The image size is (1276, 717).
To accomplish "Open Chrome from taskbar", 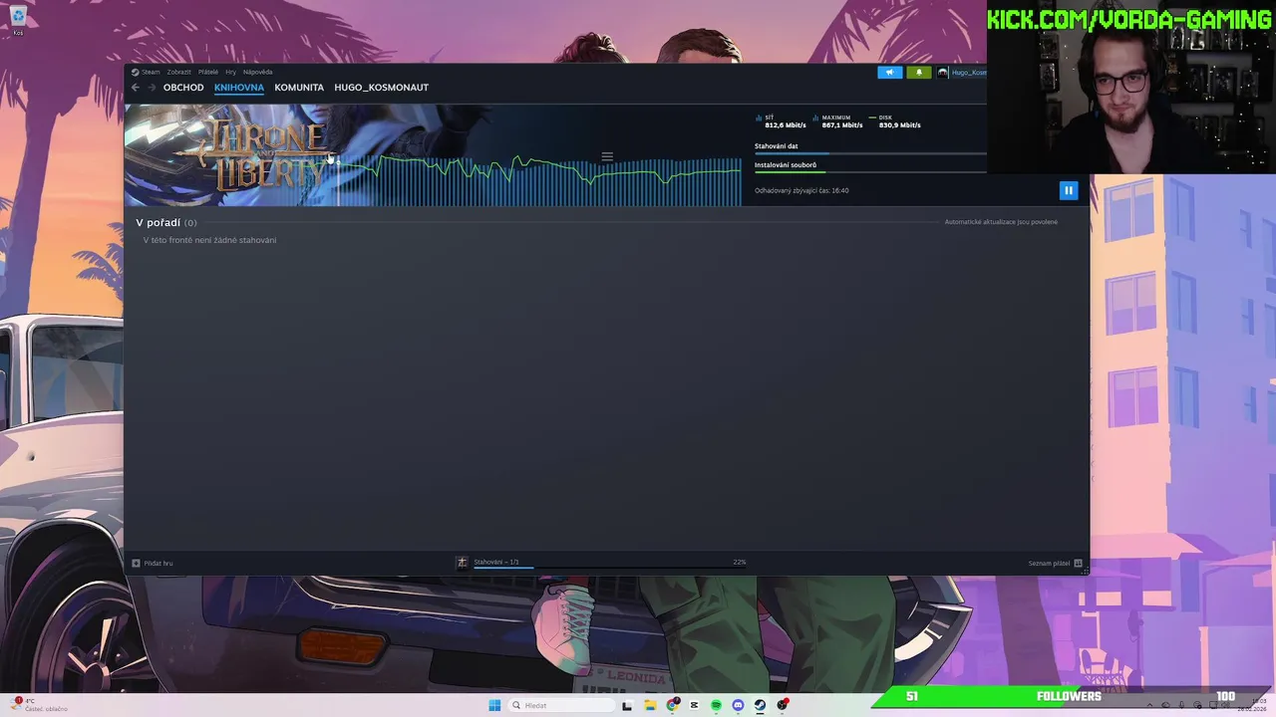I will coord(673,705).
